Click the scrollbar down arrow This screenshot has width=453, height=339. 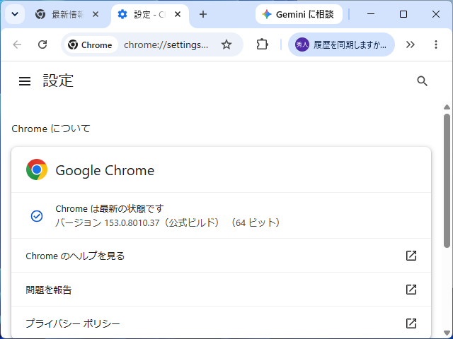[447, 333]
